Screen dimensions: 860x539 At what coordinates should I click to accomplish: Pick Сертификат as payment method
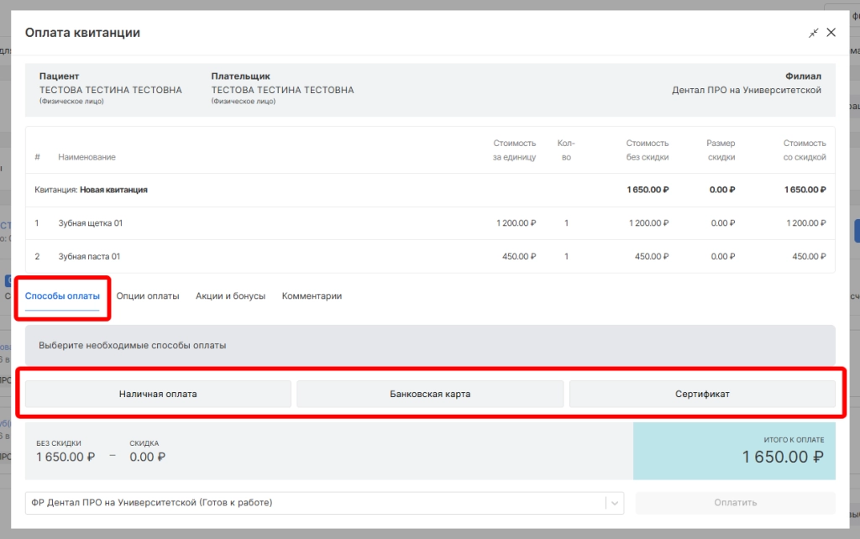click(702, 394)
